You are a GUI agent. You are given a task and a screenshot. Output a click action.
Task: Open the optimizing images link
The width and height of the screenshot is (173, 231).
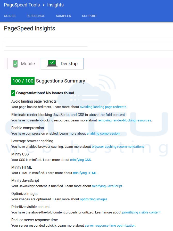[94, 199]
